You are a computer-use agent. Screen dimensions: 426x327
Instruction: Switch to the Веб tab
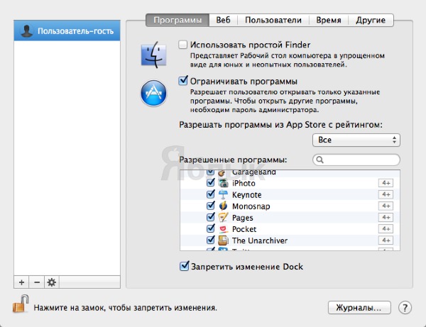coord(224,20)
